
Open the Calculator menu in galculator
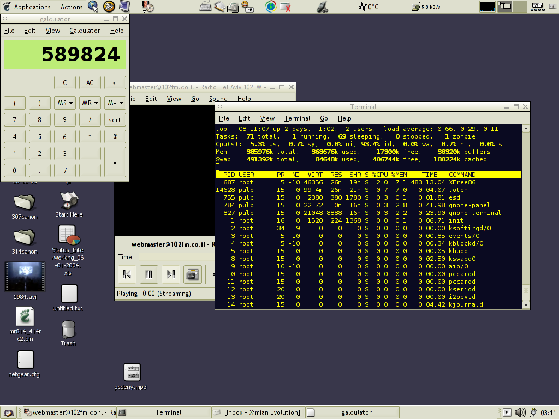point(85,31)
